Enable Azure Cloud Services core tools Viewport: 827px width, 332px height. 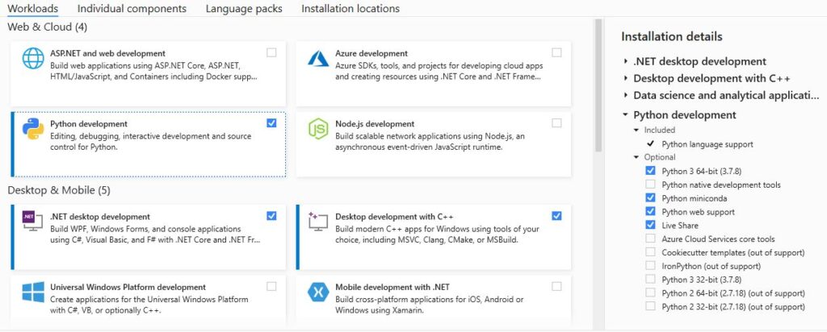click(x=650, y=239)
